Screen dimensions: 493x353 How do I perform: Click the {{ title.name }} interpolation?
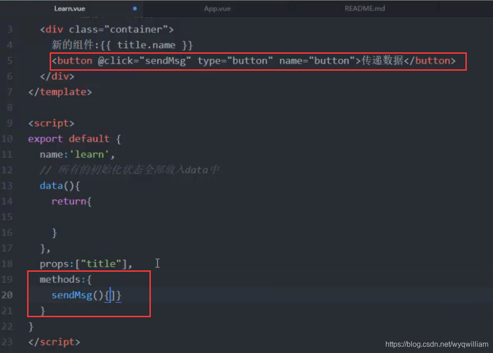(147, 45)
